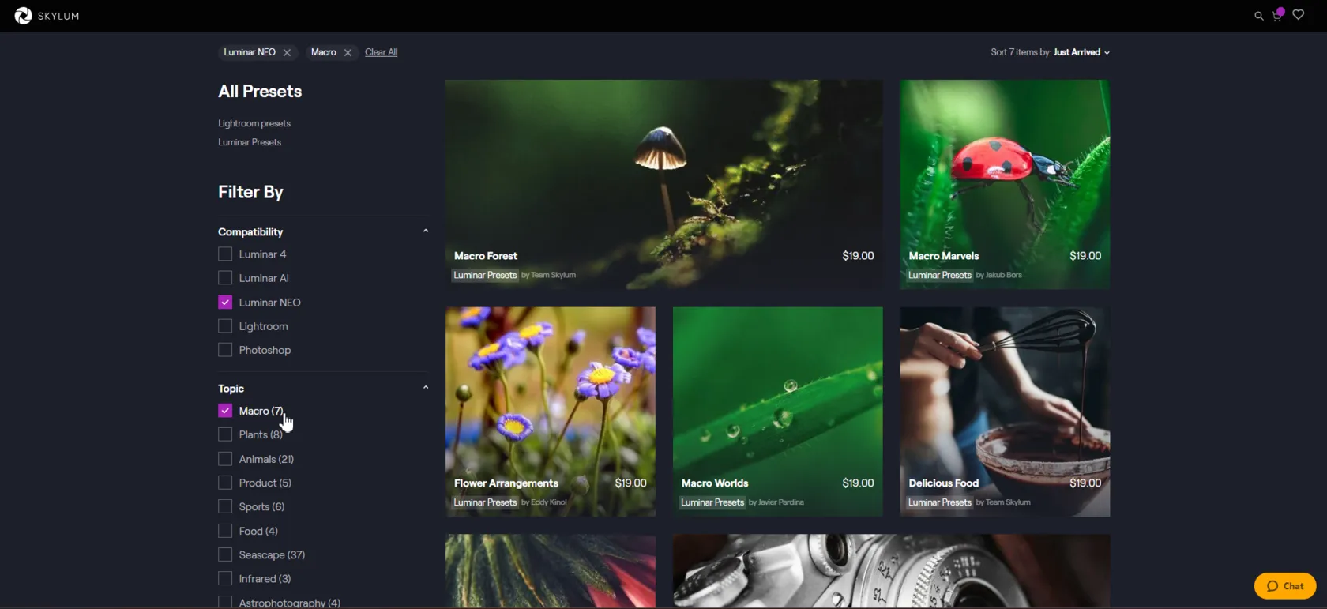This screenshot has width=1327, height=609.
Task: Enable the Lightroom compatibility checkbox
Action: (225, 326)
